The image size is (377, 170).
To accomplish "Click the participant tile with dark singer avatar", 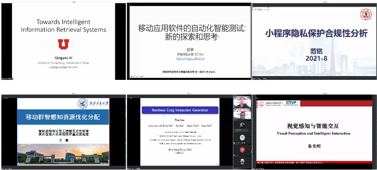I will (242, 126).
